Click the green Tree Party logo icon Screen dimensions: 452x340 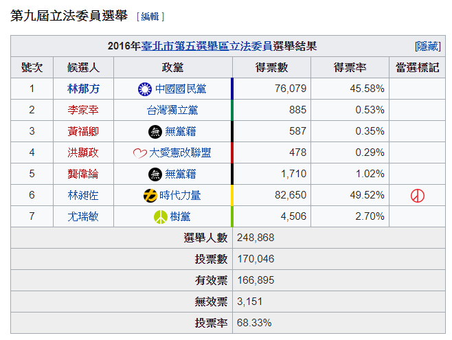tap(161, 217)
